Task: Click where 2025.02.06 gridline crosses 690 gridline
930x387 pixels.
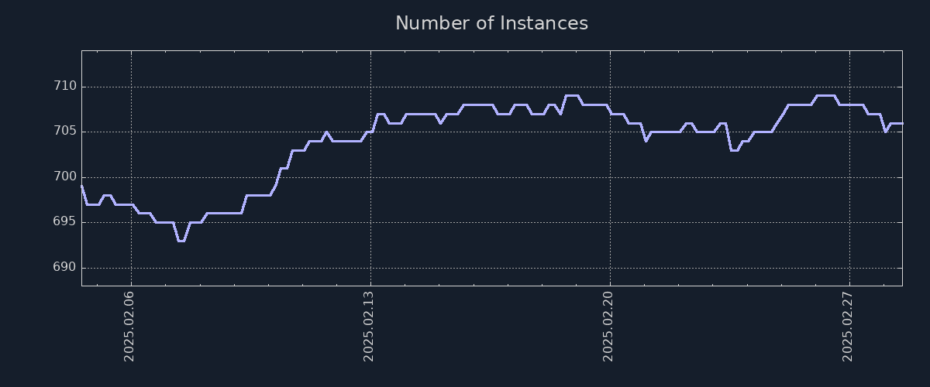Action: [131, 268]
